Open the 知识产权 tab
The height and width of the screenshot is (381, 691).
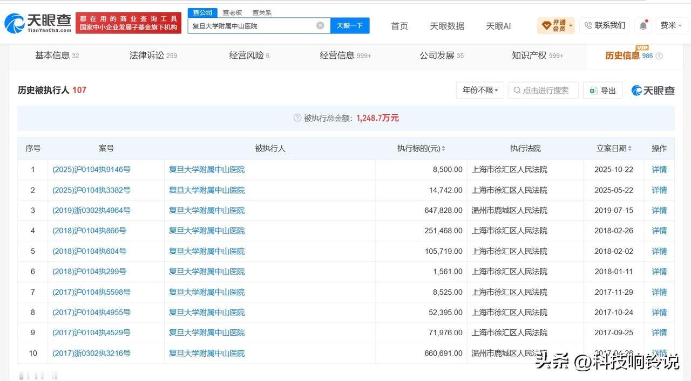coord(537,55)
